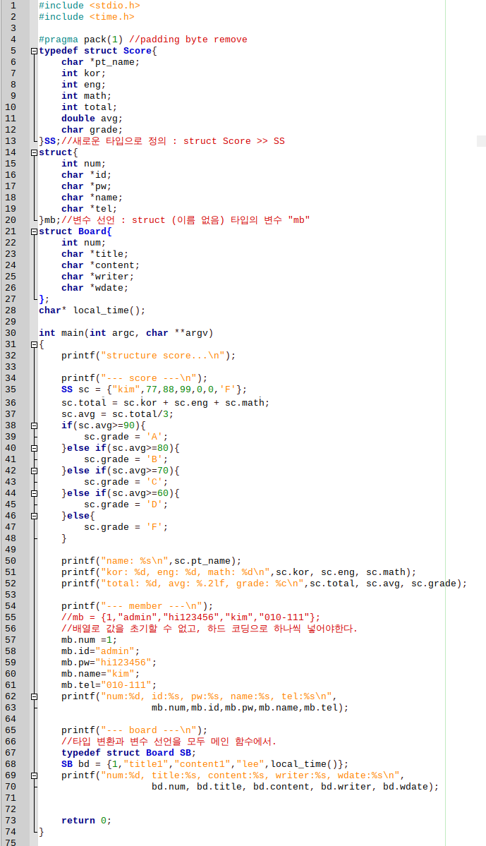Collapse the else if(sc.avg>=80) fold, line 40

(x=34, y=448)
